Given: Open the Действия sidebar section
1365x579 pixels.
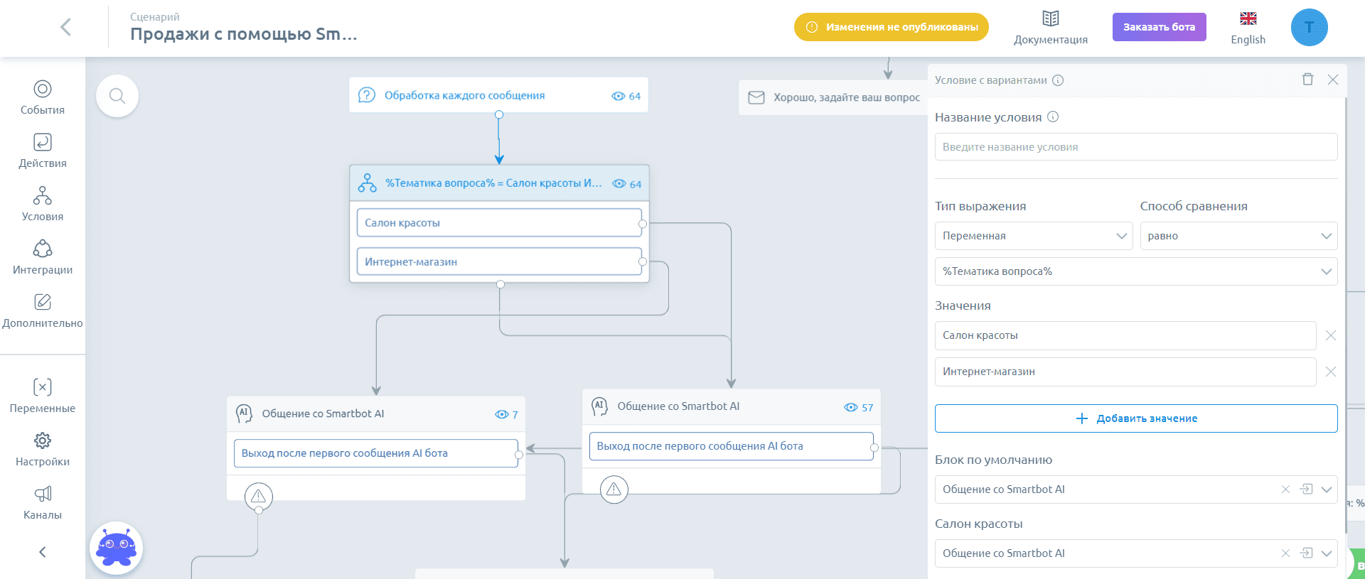Looking at the screenshot, I should click(43, 151).
